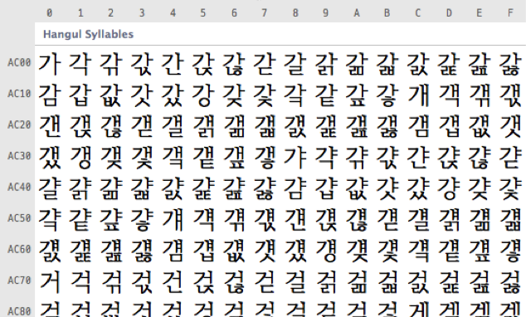Screen dimensions: 526x317
Task: Select the 갠 glyph at AC20
Action: (50, 126)
